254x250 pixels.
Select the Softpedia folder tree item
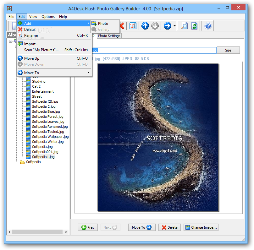point(33,162)
